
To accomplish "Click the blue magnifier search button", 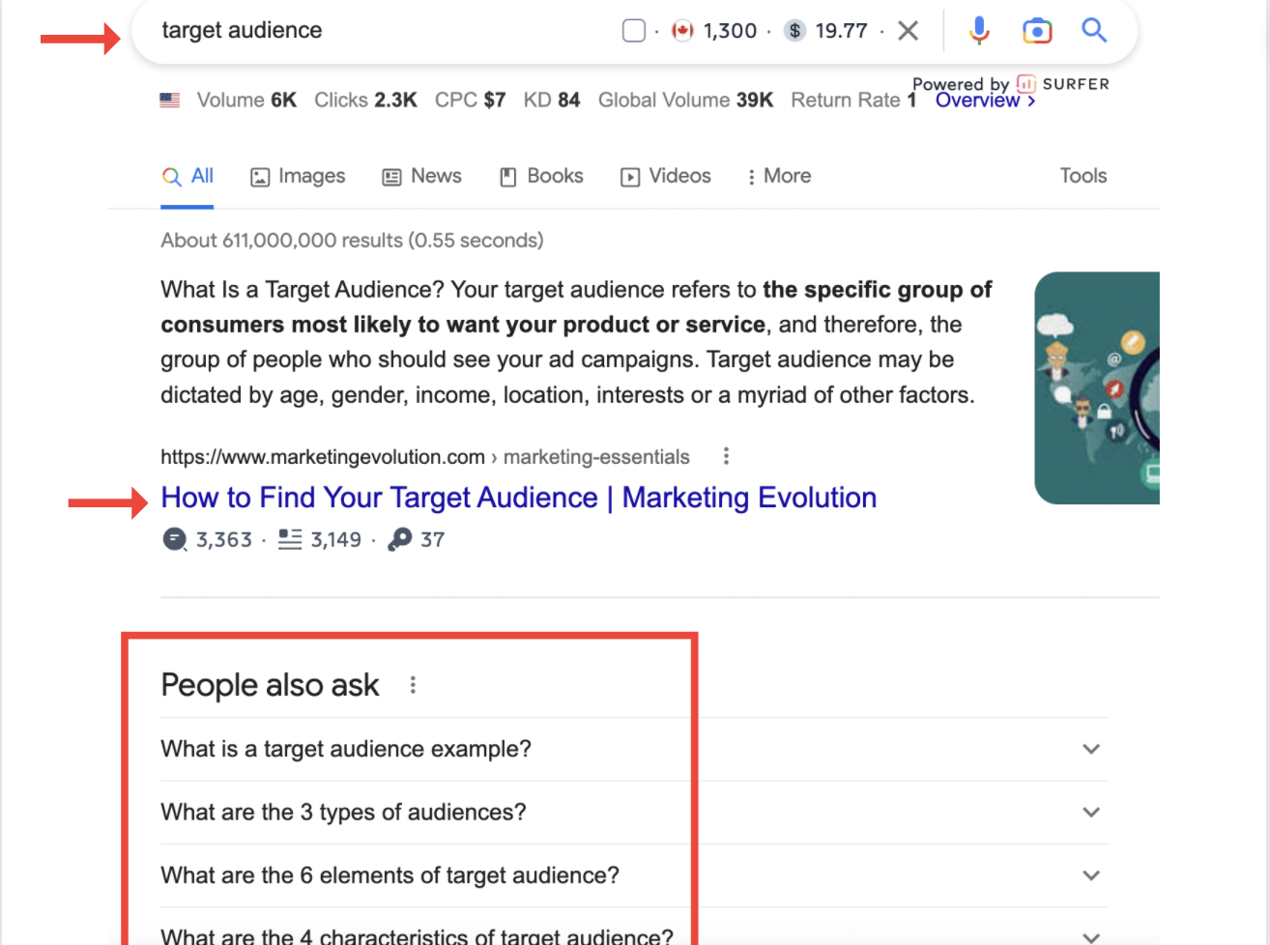I will 1094,31.
